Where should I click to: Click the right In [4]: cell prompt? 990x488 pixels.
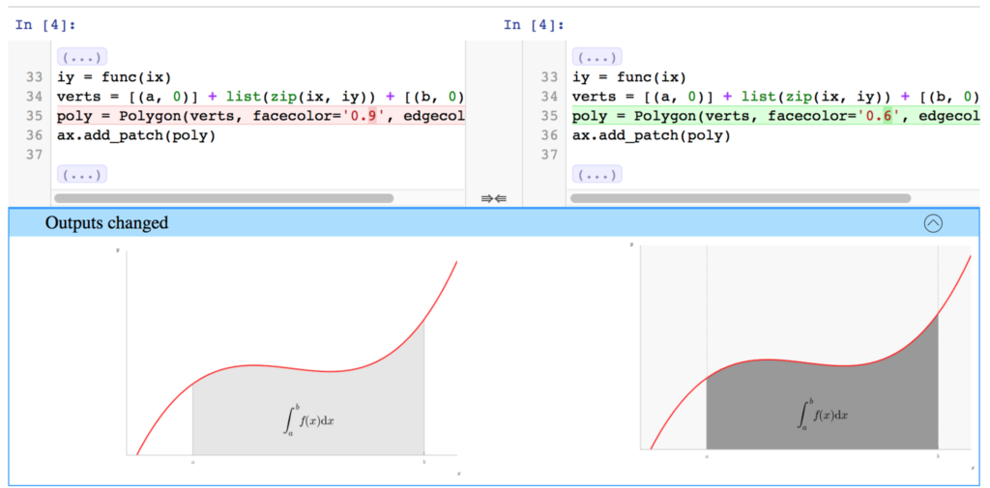click(x=534, y=25)
